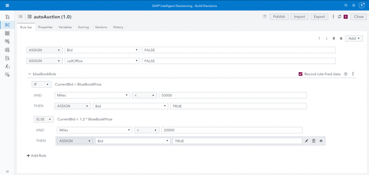Open blueBookRule overflow options menu
369x175 pixels.
353,74
